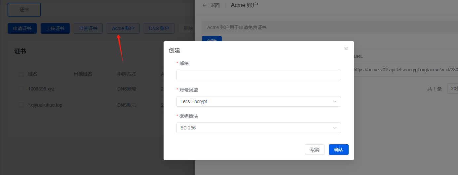
Task: Click the chevron arrow in 账号类型 field
Action: (x=335, y=101)
